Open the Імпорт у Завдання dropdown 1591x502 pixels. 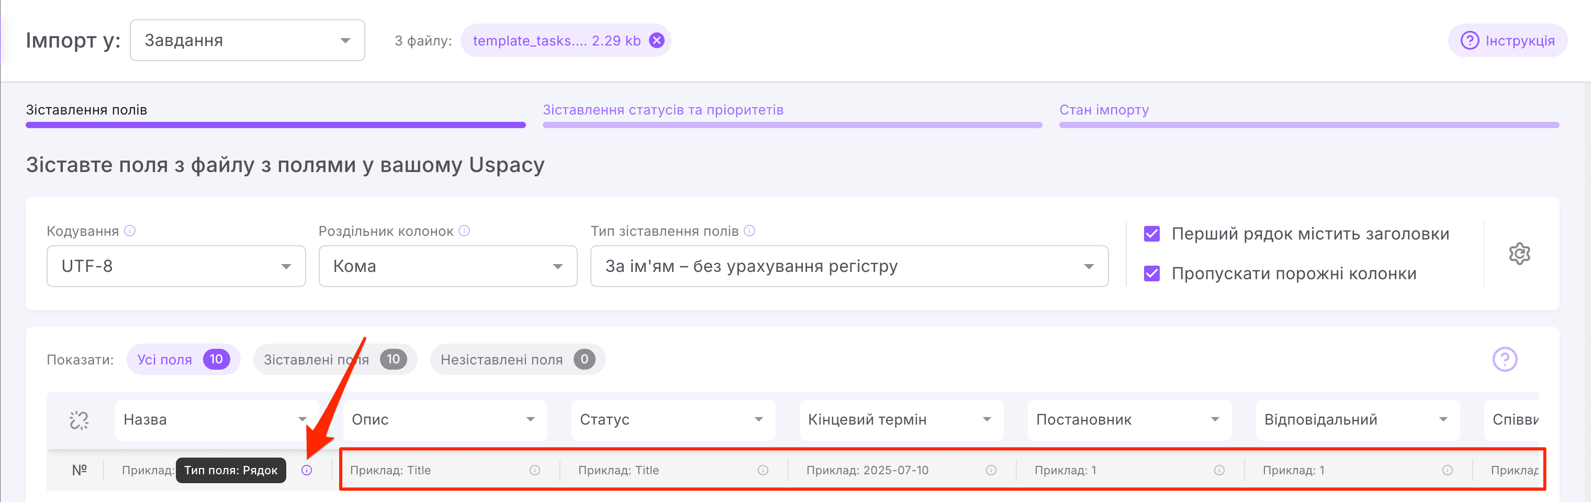[x=247, y=41]
